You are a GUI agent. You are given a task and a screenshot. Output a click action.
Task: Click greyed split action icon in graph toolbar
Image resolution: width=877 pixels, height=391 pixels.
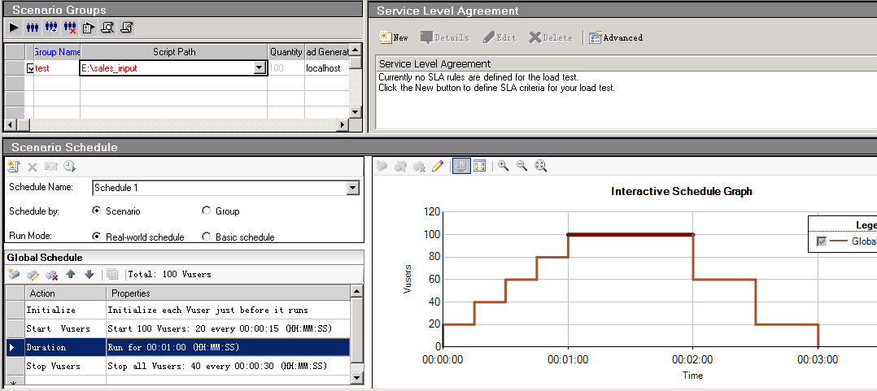[x=400, y=166]
